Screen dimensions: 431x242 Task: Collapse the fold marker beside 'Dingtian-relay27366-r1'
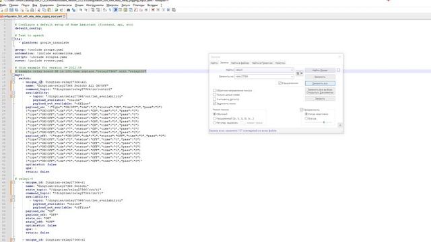point(13,182)
